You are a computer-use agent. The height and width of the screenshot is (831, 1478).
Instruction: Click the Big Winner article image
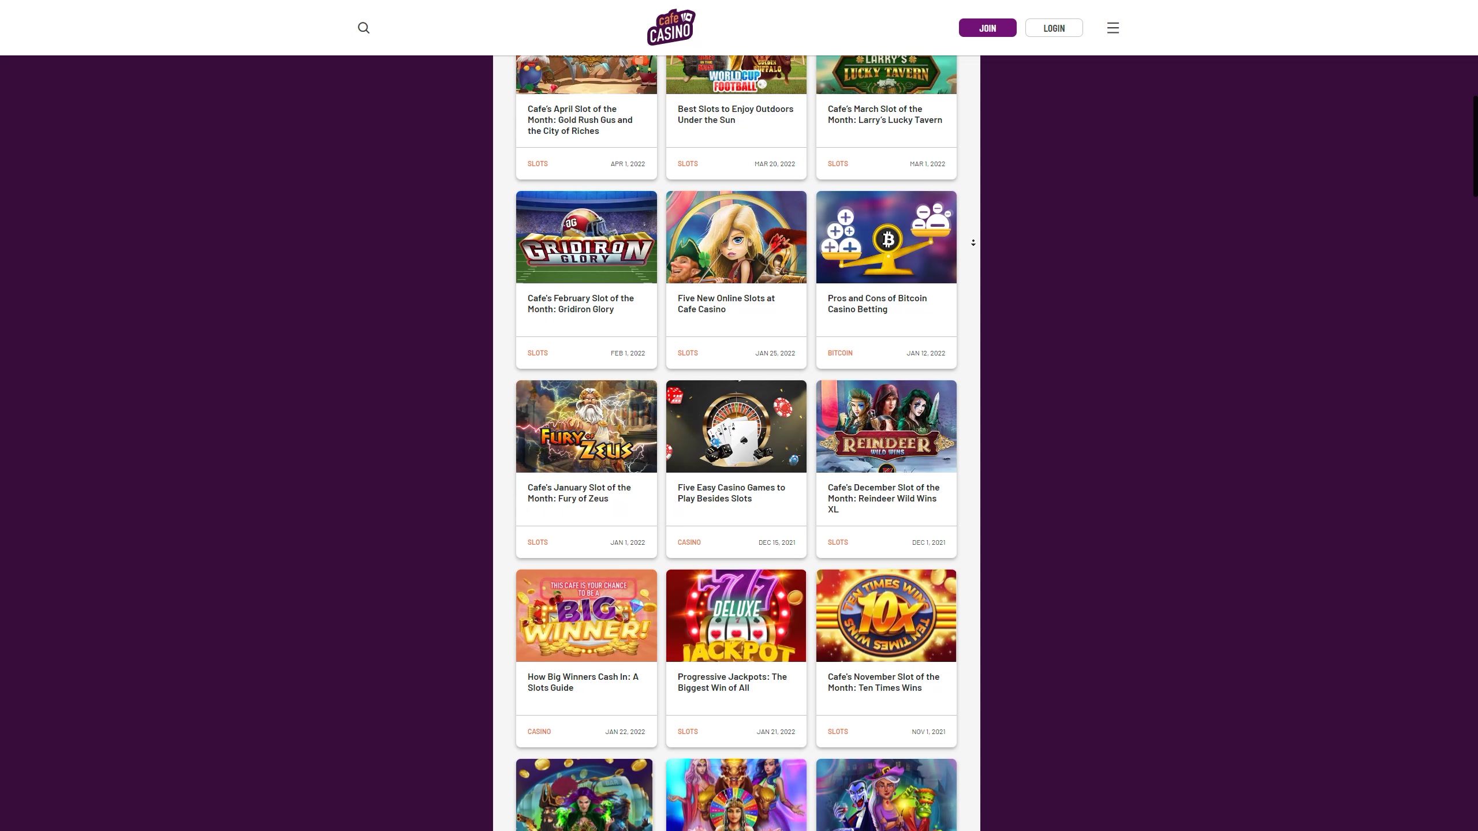click(x=586, y=616)
